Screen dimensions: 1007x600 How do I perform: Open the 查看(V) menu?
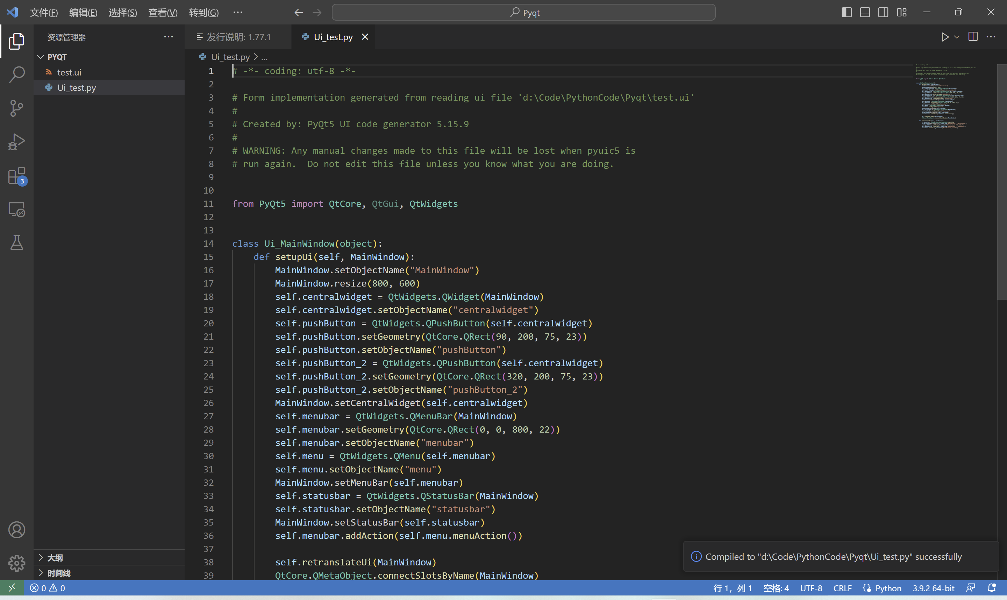(163, 13)
